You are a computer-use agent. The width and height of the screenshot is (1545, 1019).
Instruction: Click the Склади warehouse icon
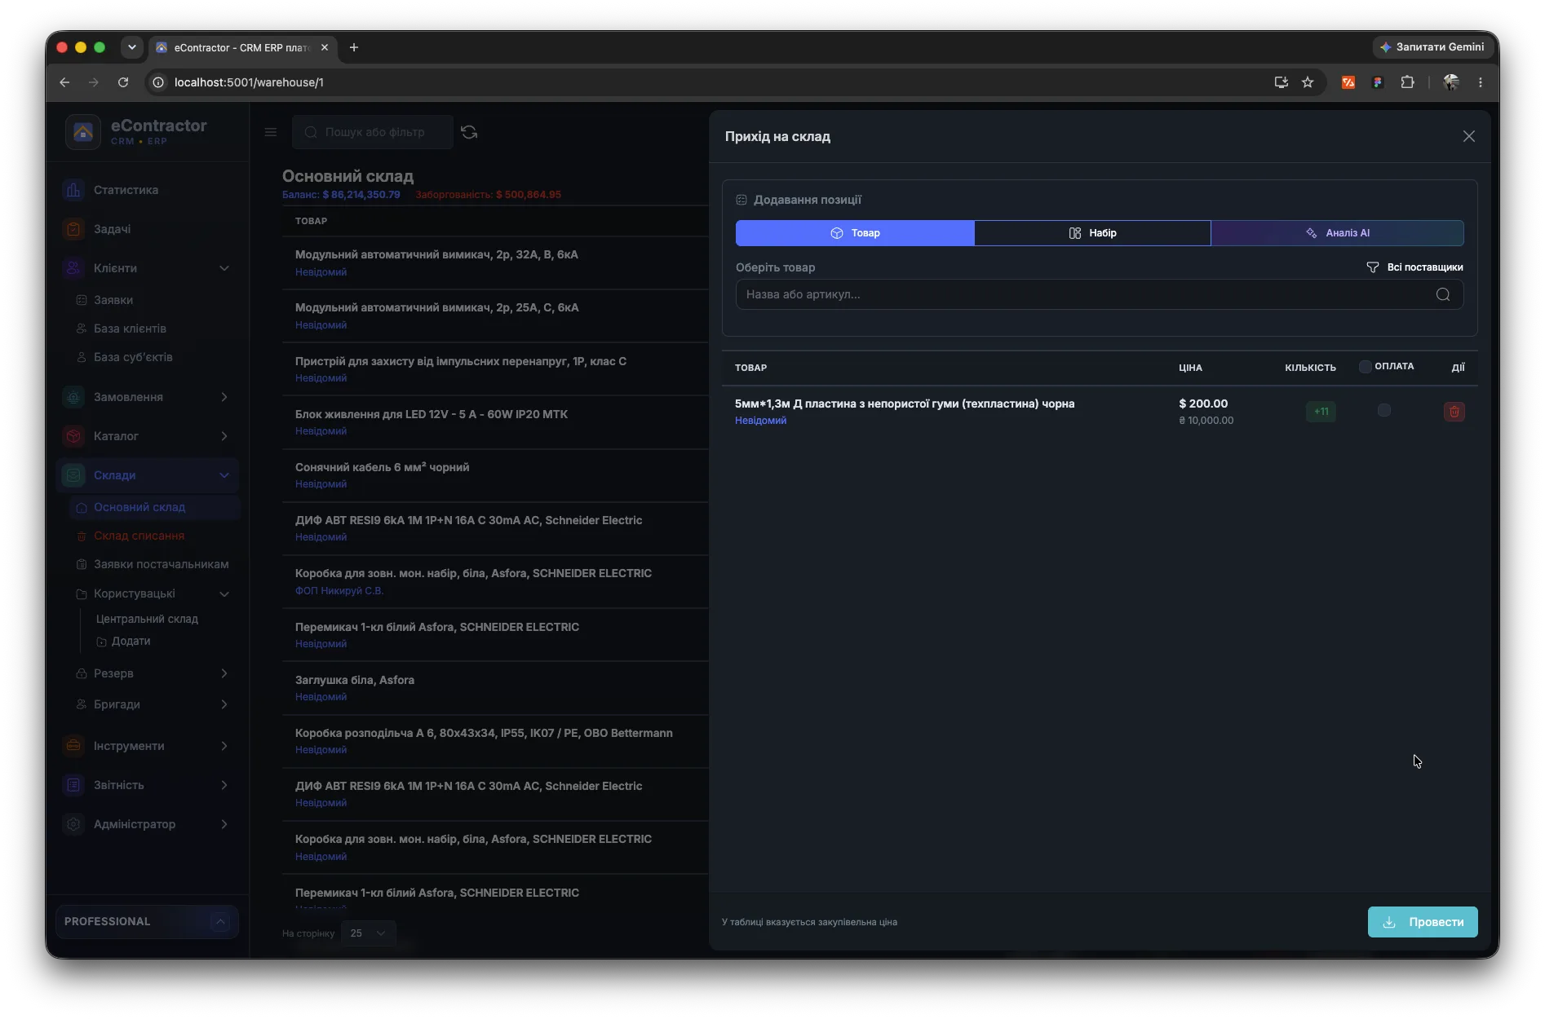click(x=73, y=475)
